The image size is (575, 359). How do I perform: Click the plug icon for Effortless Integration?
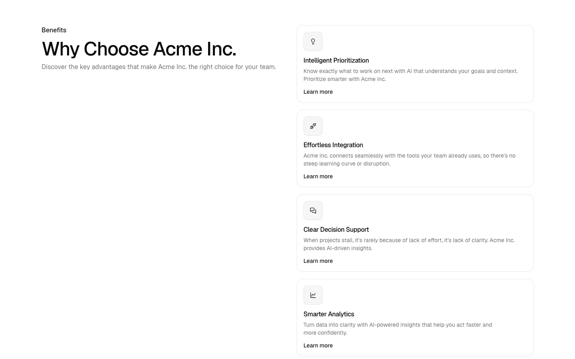pyautogui.click(x=313, y=126)
